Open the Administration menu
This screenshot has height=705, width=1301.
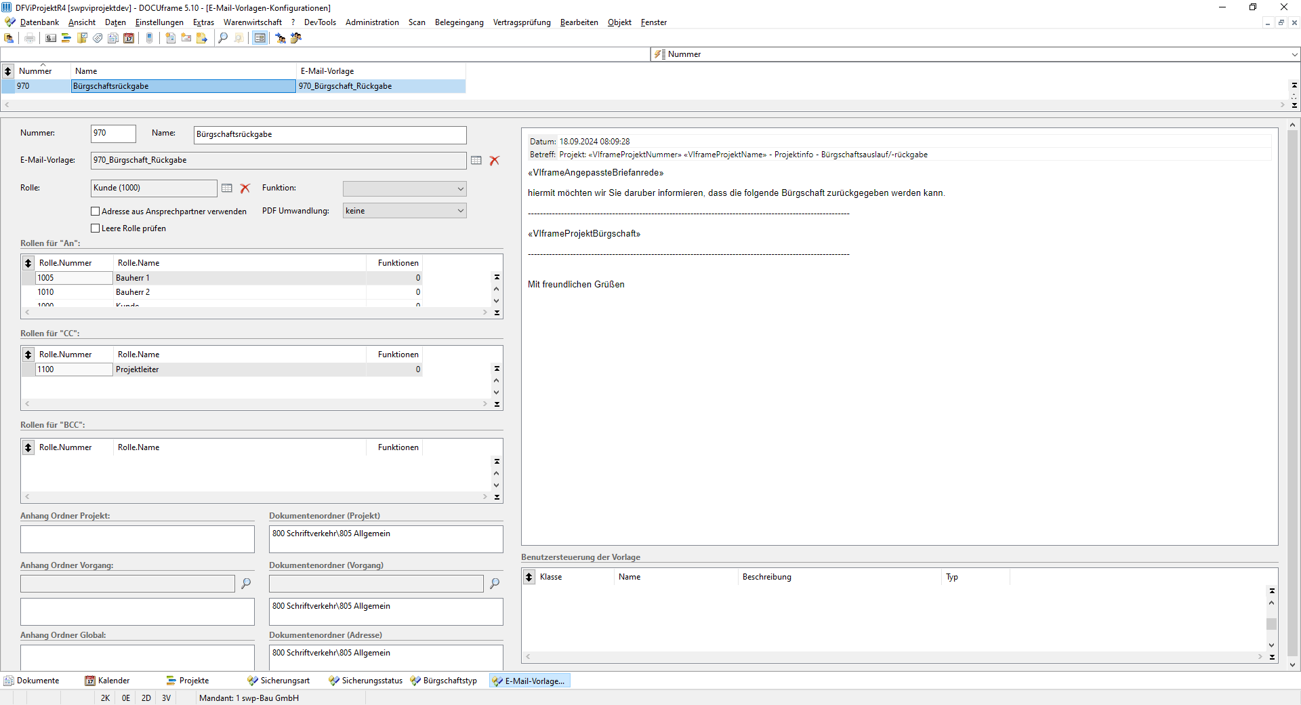(x=372, y=22)
